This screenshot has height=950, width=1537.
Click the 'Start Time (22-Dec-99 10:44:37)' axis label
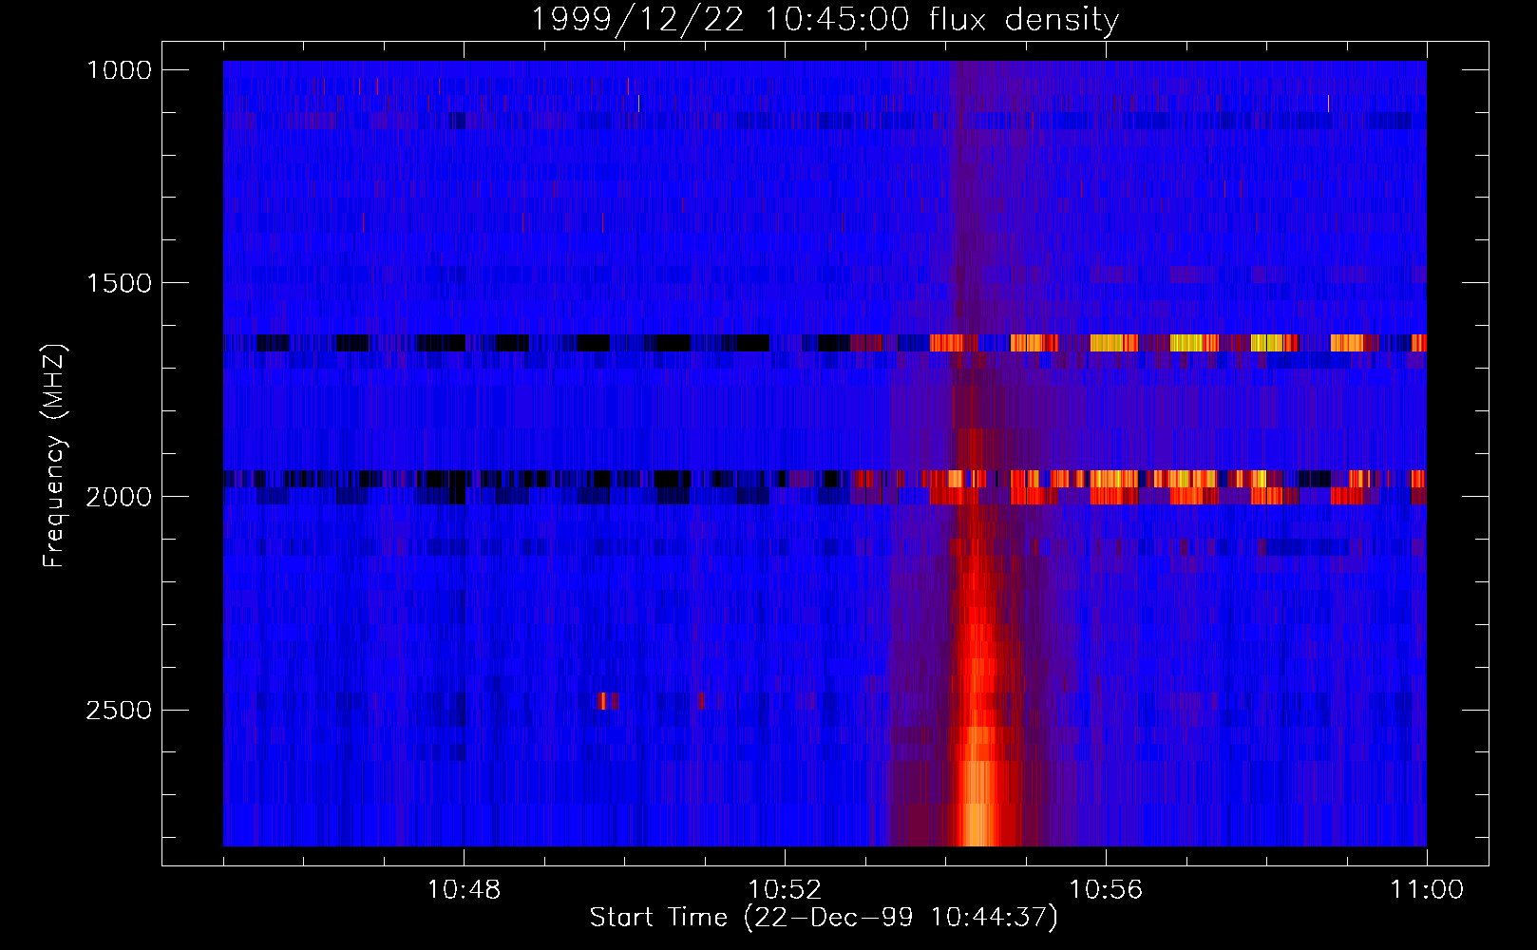tap(824, 918)
